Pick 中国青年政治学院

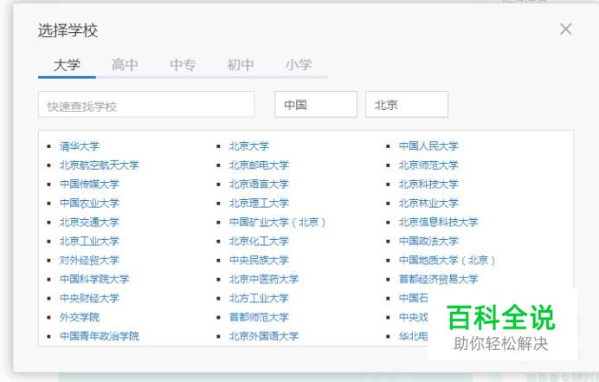[x=100, y=336]
